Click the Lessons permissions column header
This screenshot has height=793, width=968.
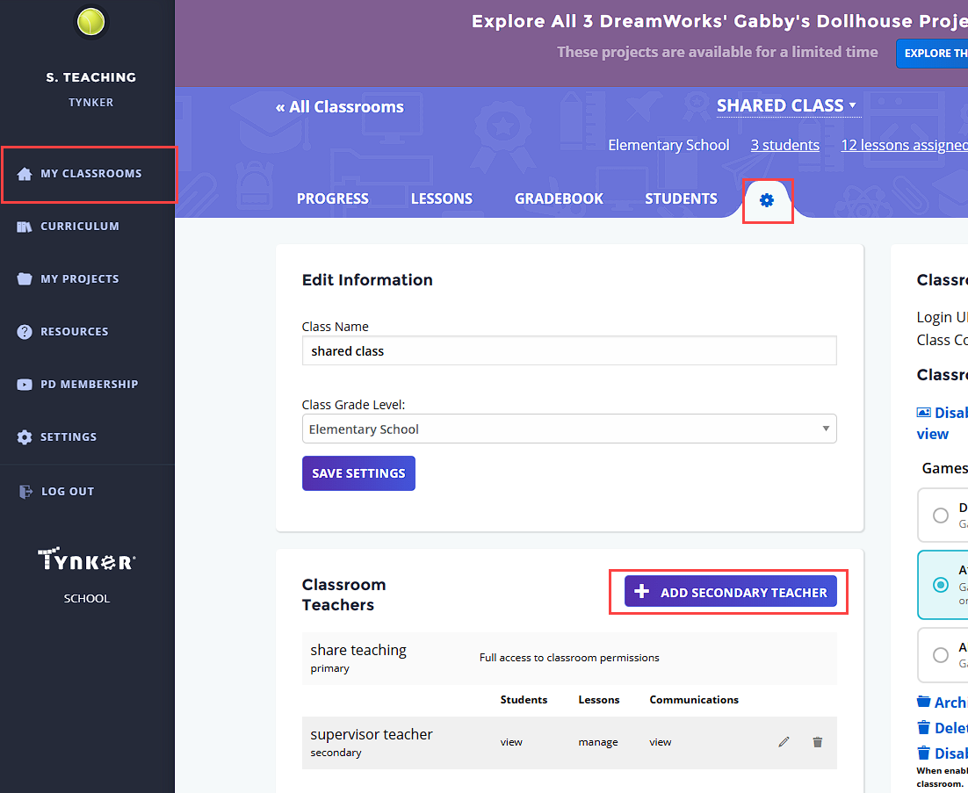(599, 700)
